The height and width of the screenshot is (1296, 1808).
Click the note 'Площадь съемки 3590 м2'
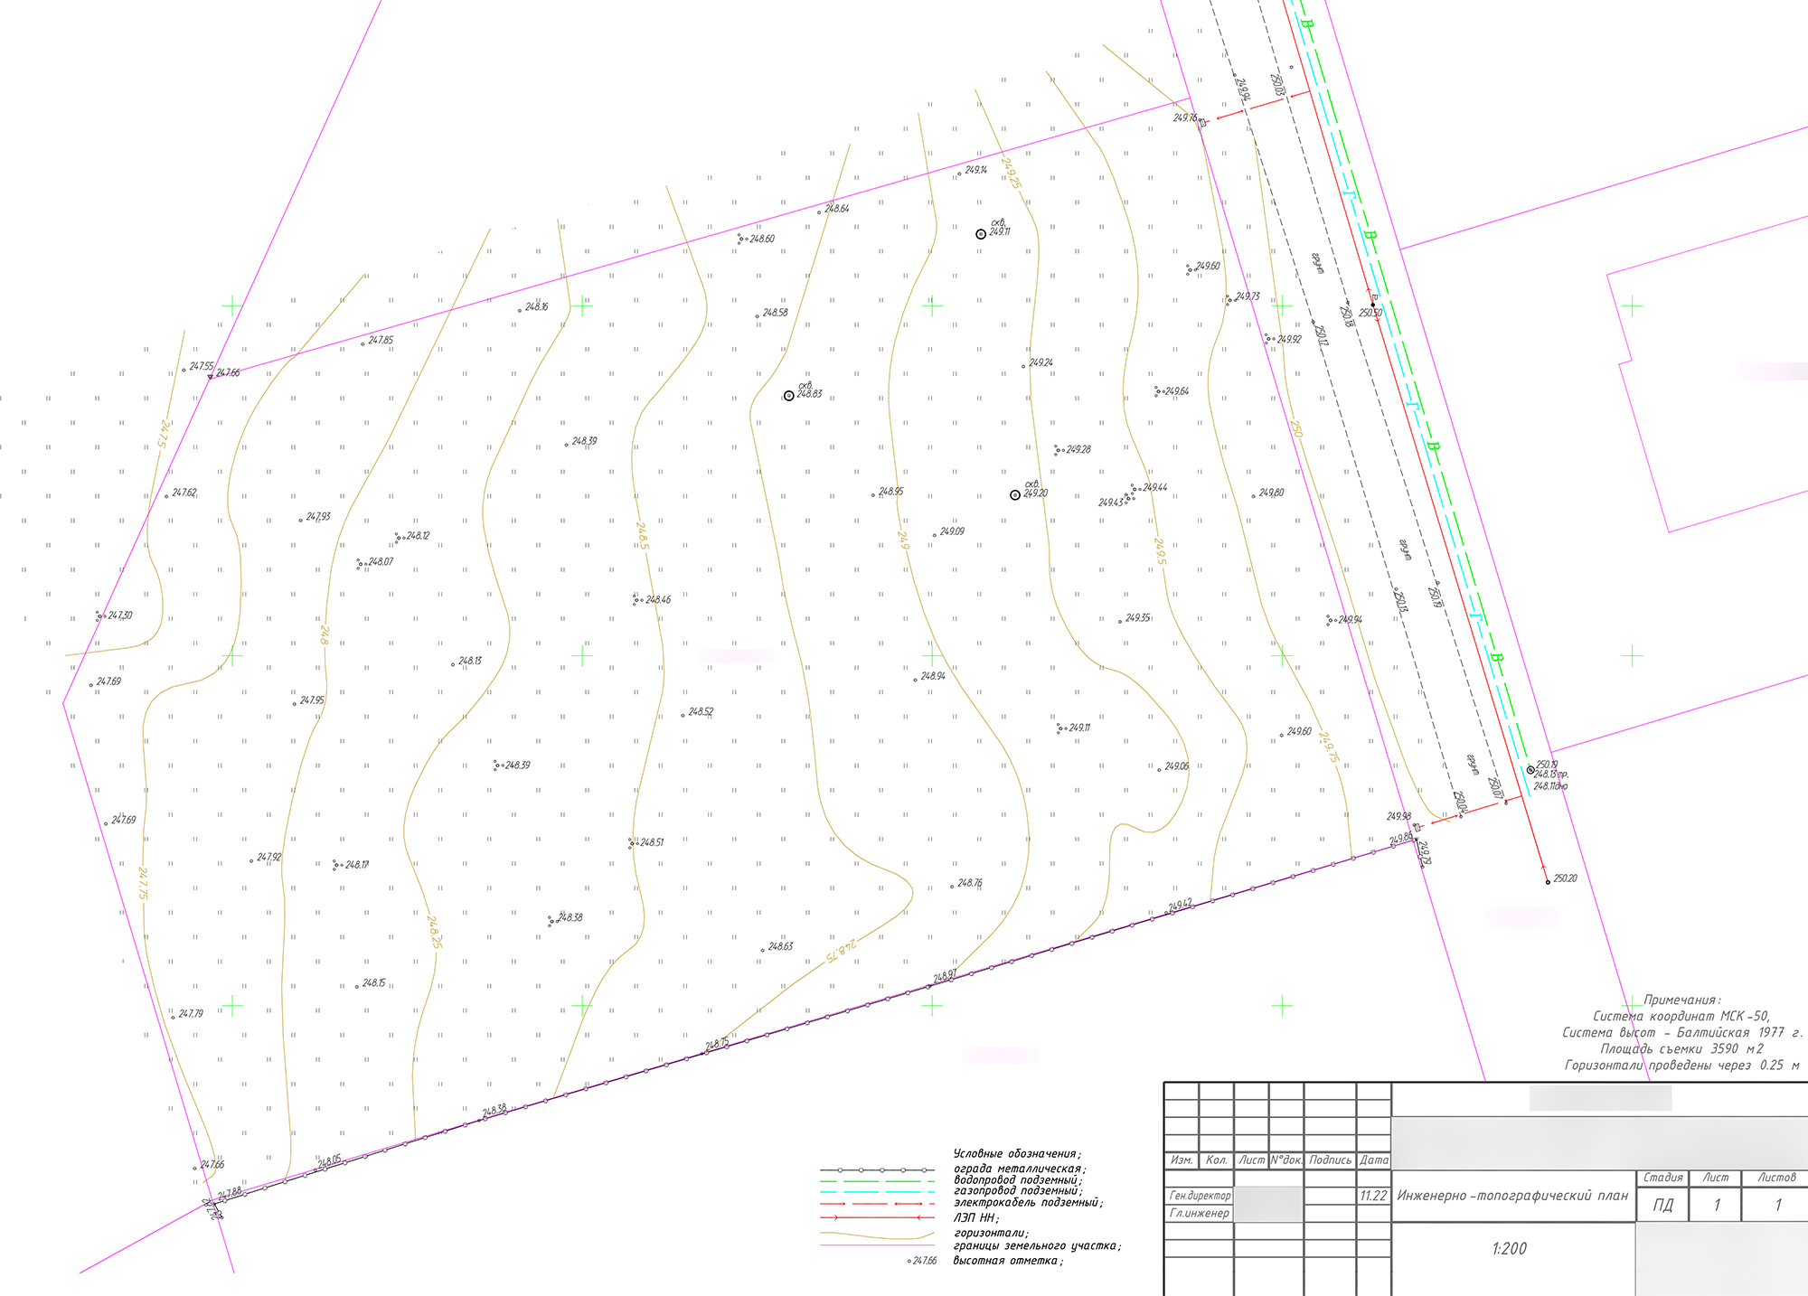1681,1049
